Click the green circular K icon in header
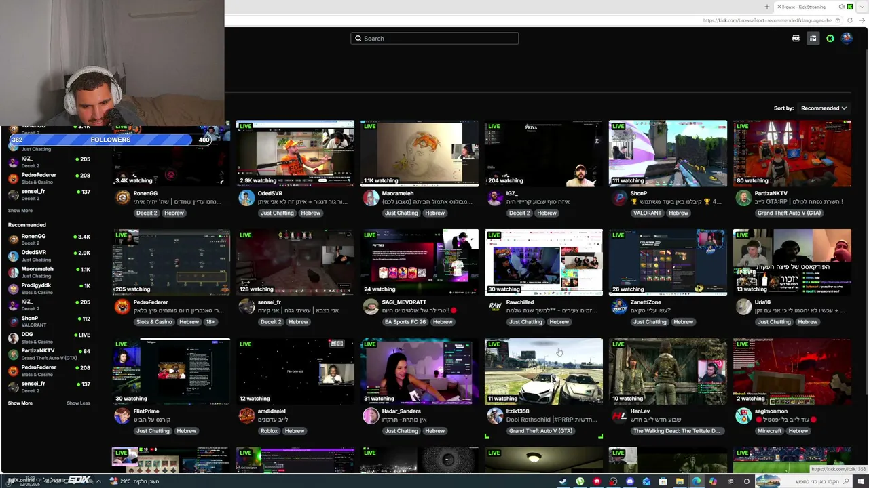Image resolution: width=869 pixels, height=488 pixels. pyautogui.click(x=830, y=39)
